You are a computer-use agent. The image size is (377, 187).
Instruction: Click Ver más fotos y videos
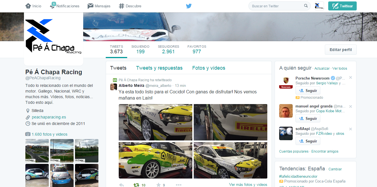[248, 184]
